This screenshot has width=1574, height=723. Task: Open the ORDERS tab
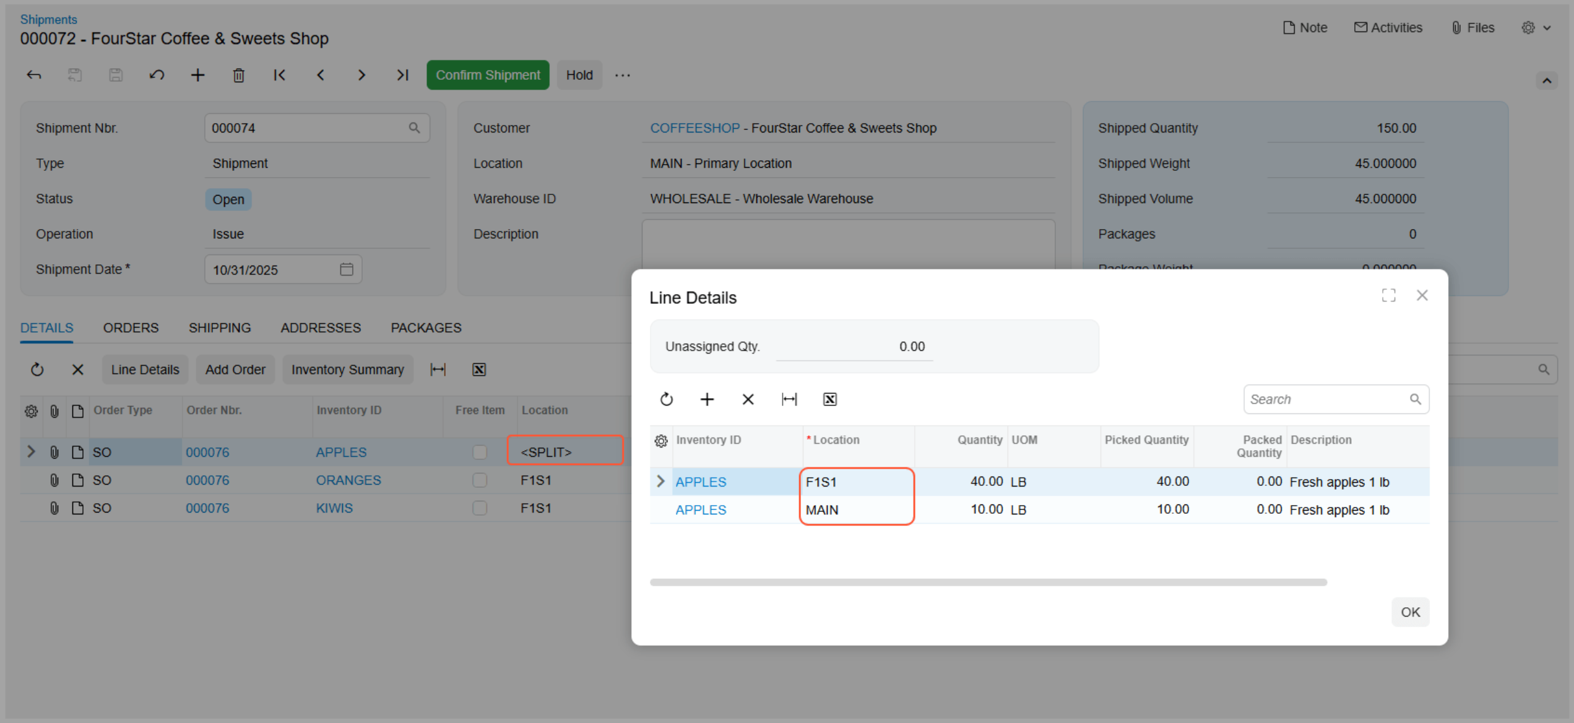click(131, 327)
